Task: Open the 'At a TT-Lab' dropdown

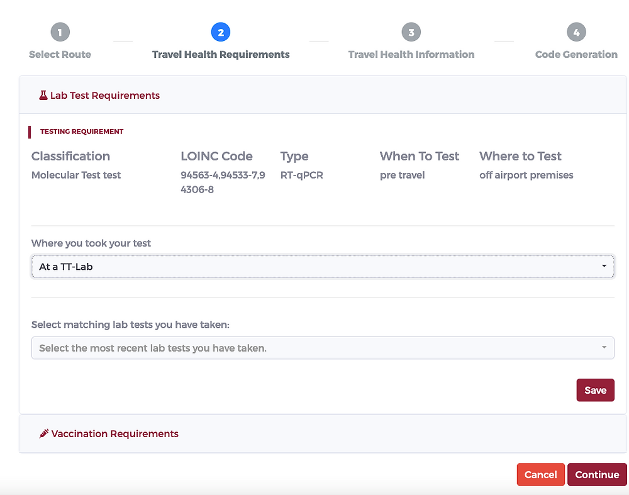Action: pyautogui.click(x=323, y=267)
